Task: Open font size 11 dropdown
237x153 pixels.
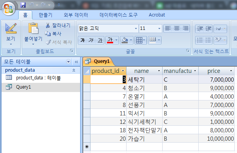Action: coord(159,28)
